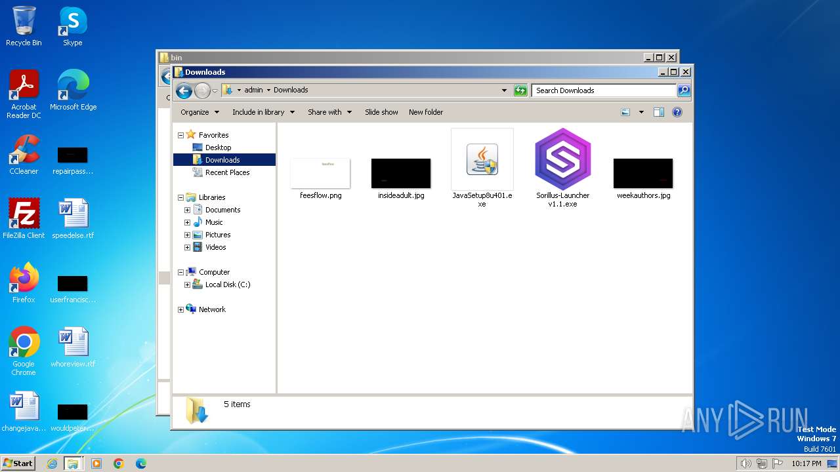Select Recent Places in Favorites
The width and height of the screenshot is (840, 472).
point(227,172)
